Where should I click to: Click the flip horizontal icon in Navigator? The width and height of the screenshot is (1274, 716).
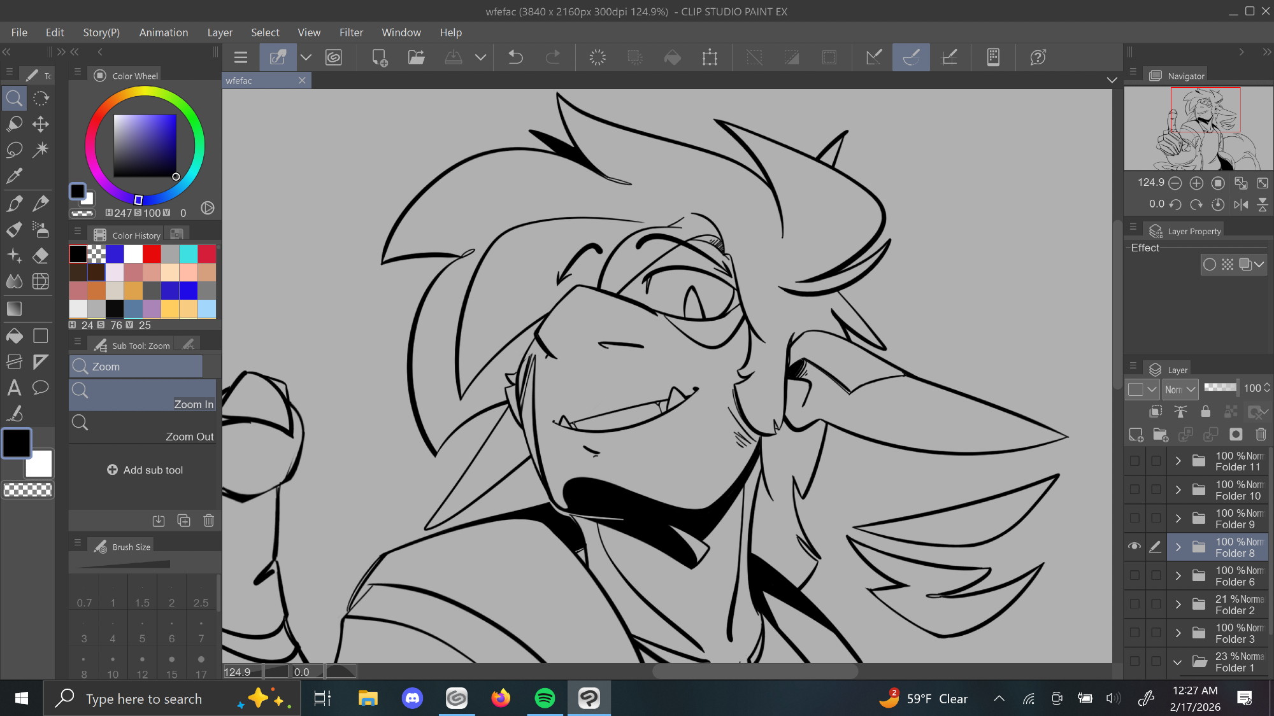[x=1241, y=204]
